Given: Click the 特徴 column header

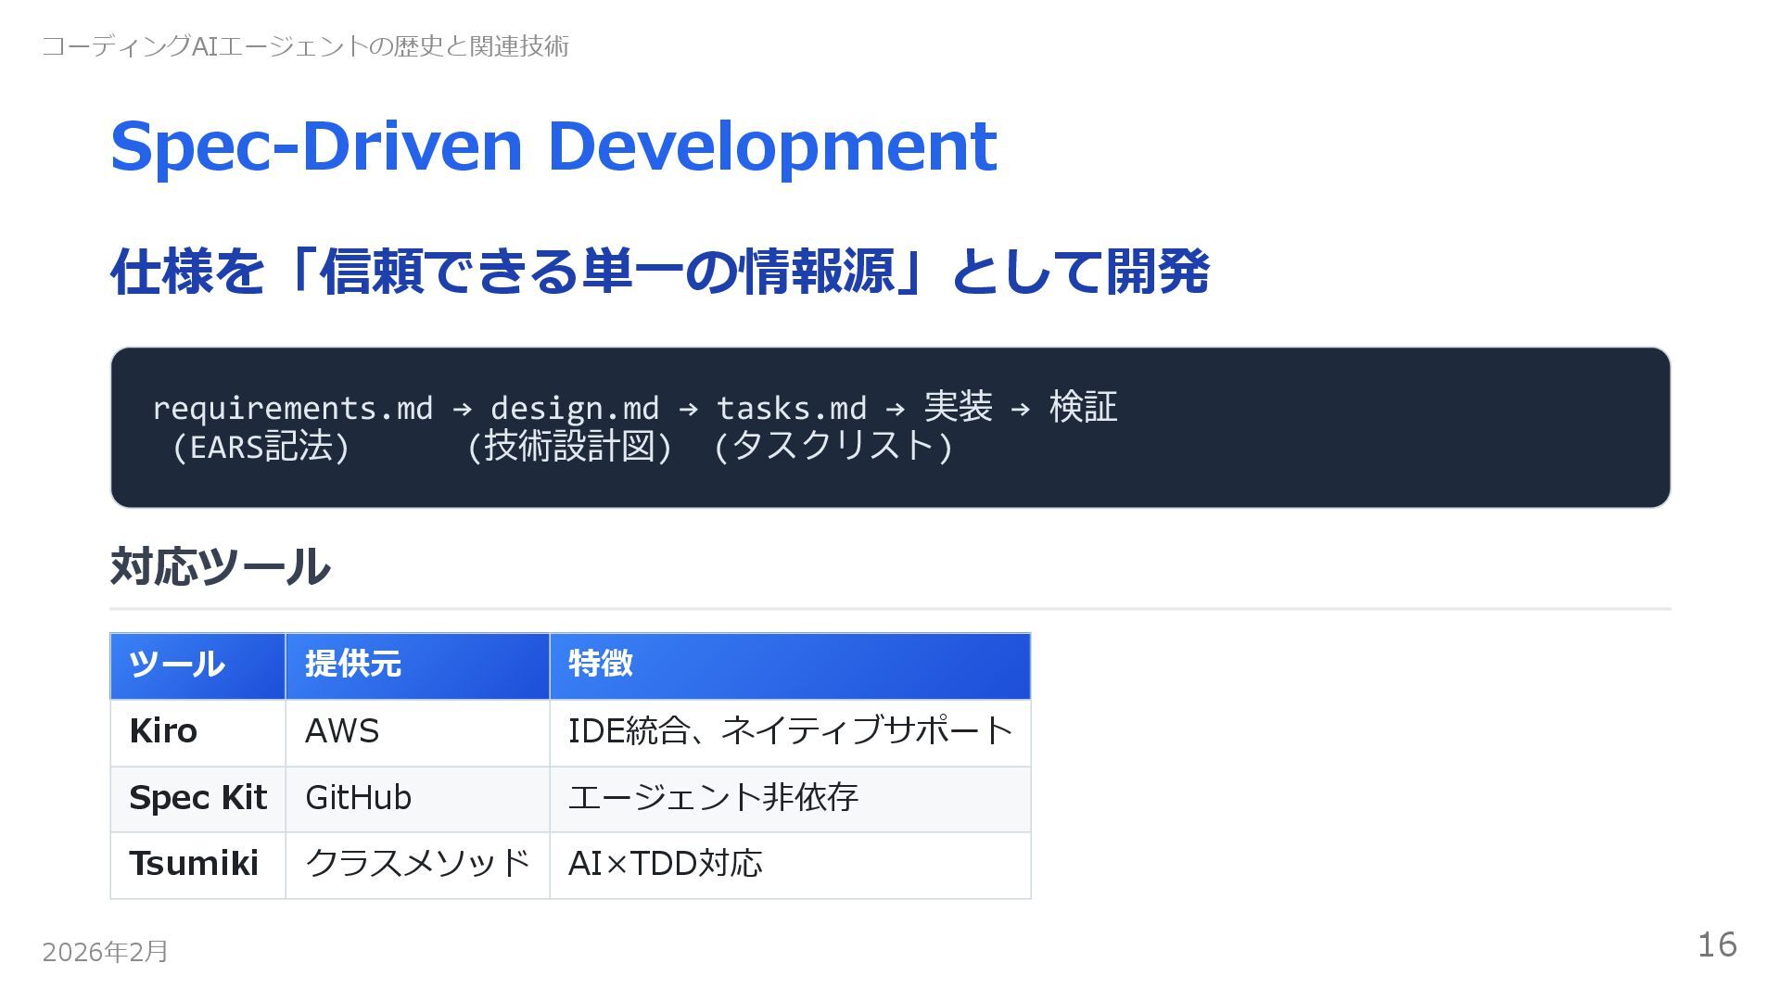Looking at the screenshot, I should [x=601, y=664].
